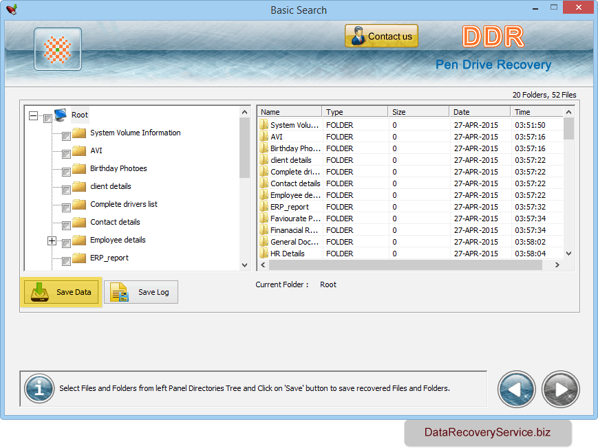Select the Contact details row in file list

[410, 183]
